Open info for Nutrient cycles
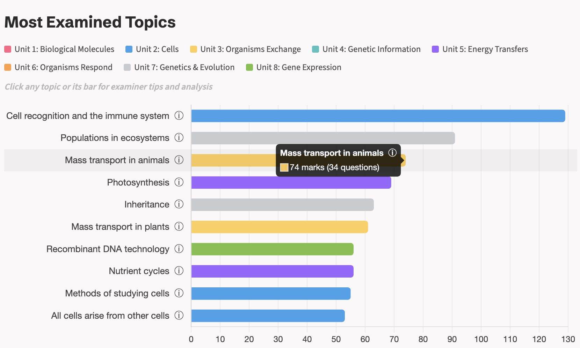Viewport: 580px width, 348px height. point(179,271)
